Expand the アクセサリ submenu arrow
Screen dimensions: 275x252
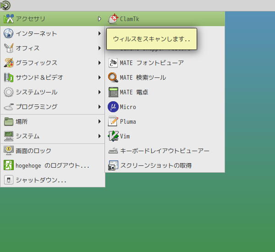[99, 19]
